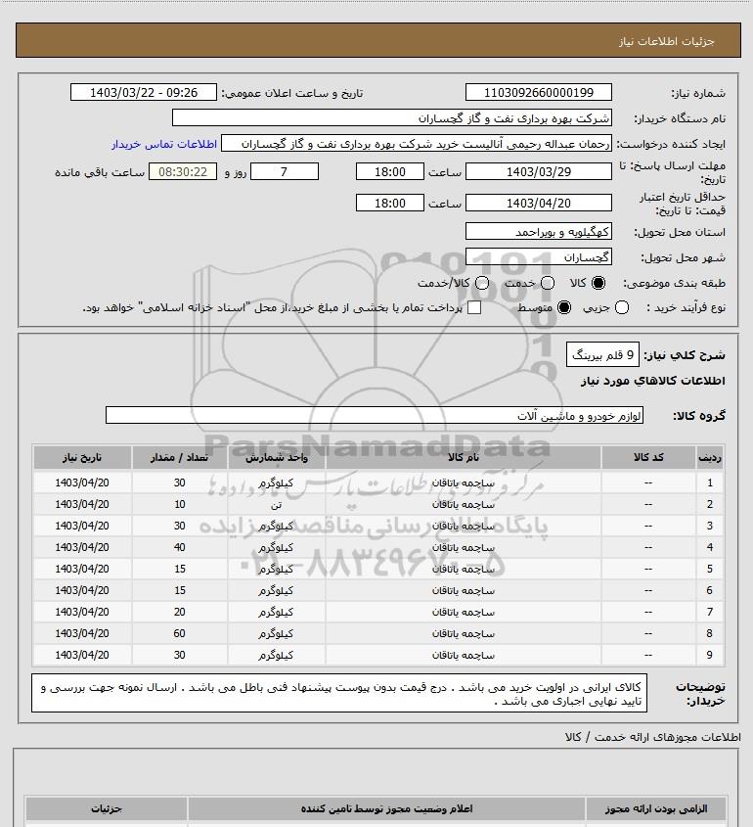The image size is (753, 827).
Task: Click the buyer notes text box
Action: tap(339, 693)
